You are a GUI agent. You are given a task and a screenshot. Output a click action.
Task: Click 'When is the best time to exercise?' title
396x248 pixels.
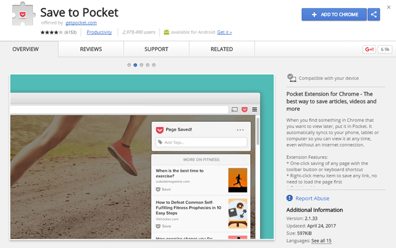(x=180, y=173)
